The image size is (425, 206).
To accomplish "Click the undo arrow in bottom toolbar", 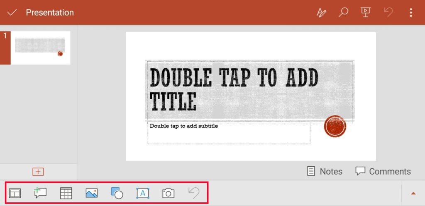I will pos(194,193).
